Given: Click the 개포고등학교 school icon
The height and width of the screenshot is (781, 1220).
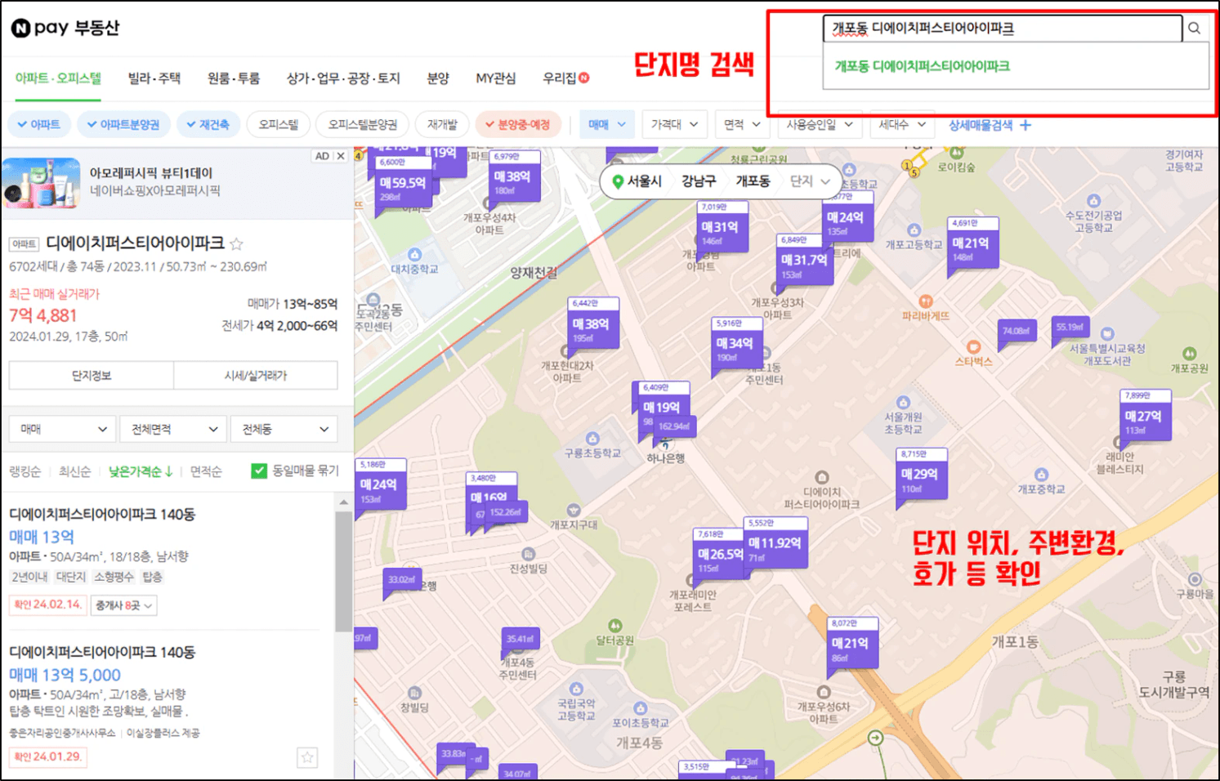Looking at the screenshot, I should [914, 230].
